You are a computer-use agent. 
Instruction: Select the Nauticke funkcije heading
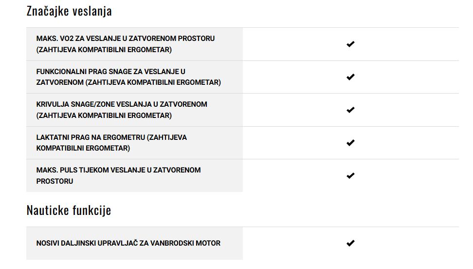point(69,210)
